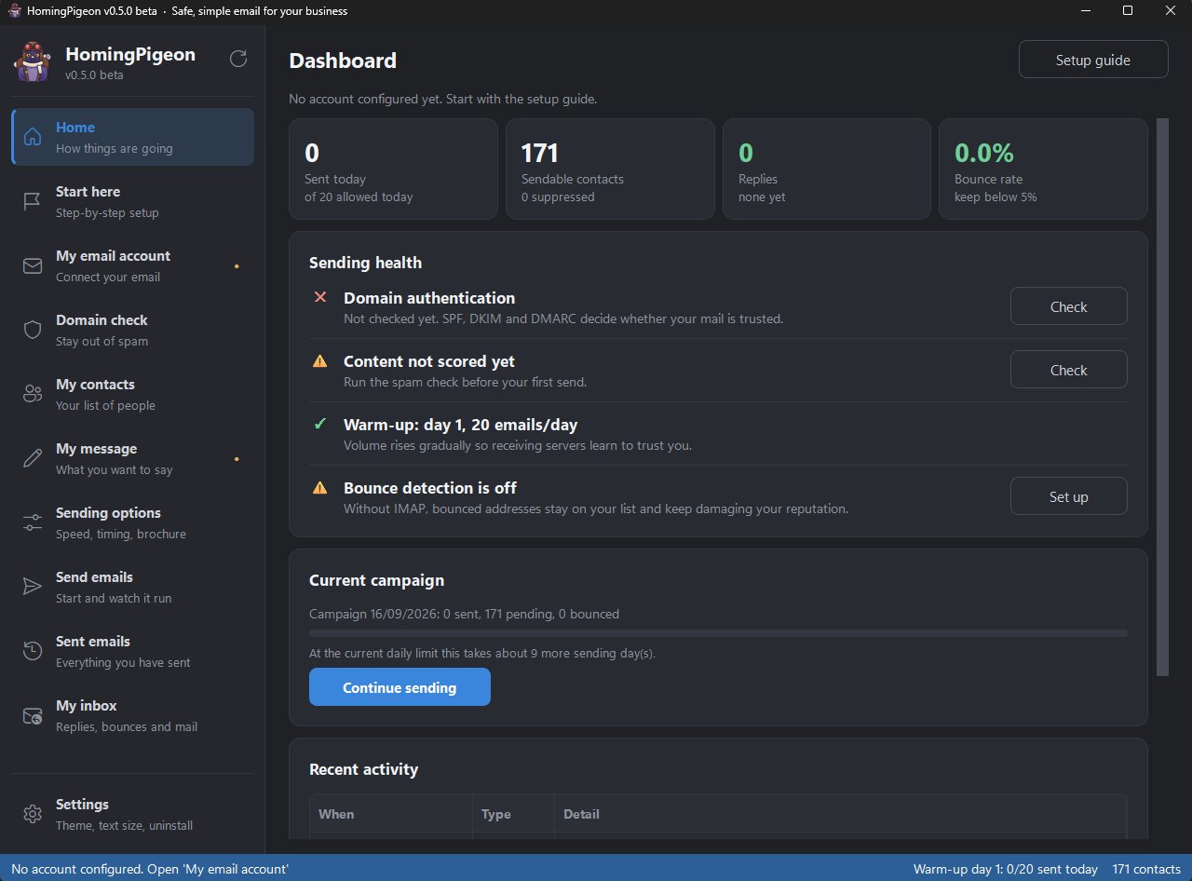
Task: Click the dashboard vertical scrollbar
Action: click(x=1161, y=397)
